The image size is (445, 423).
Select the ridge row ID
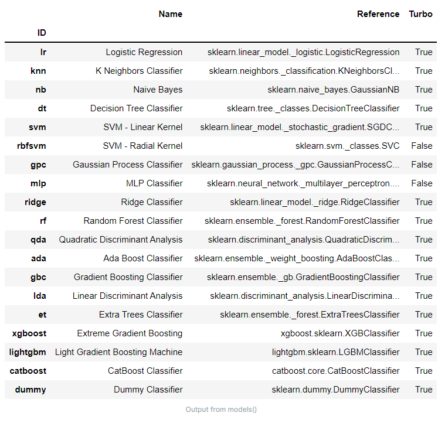36,202
